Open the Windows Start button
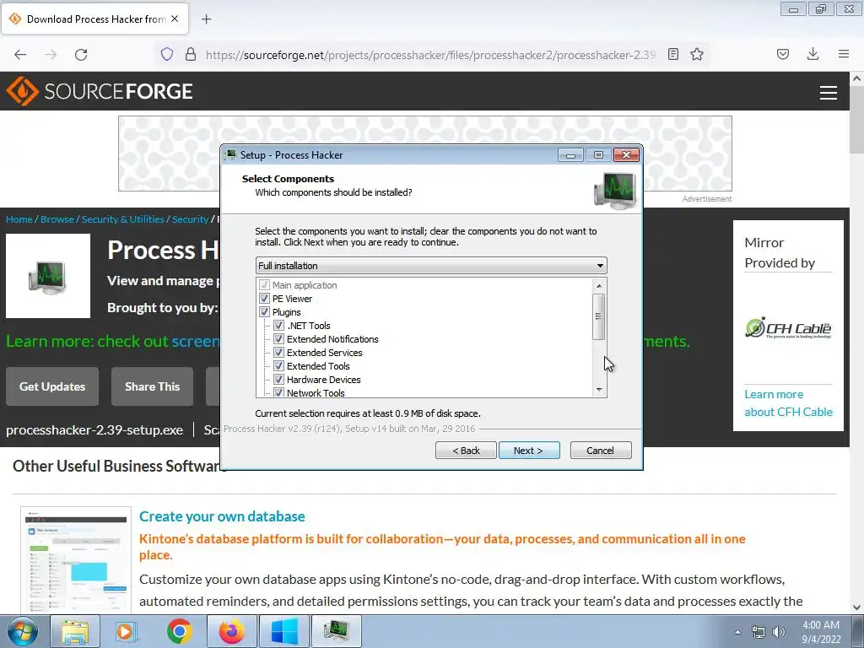Screen dimensions: 864x648 [23, 631]
